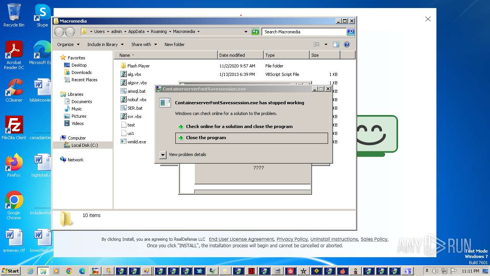This screenshot has height=276, width=490.
Task: Sort files by the Size column
Action: click(x=325, y=55)
